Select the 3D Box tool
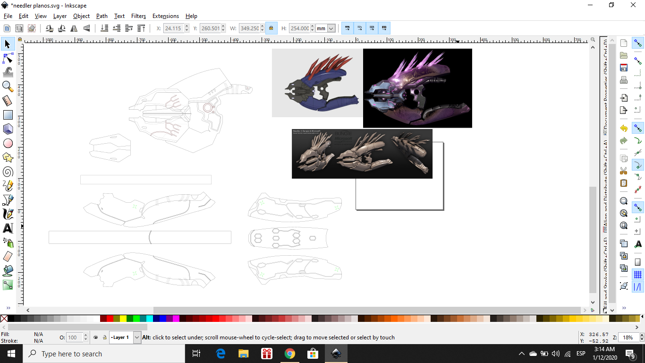This screenshot has width=645, height=363. [x=8, y=129]
